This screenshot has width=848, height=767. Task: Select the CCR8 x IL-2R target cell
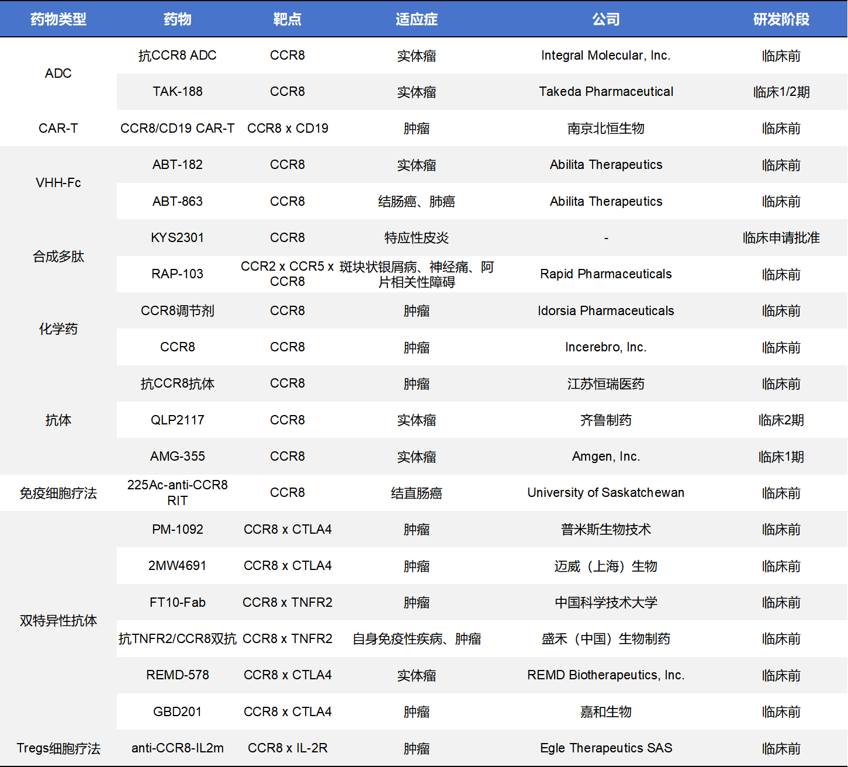click(287, 748)
